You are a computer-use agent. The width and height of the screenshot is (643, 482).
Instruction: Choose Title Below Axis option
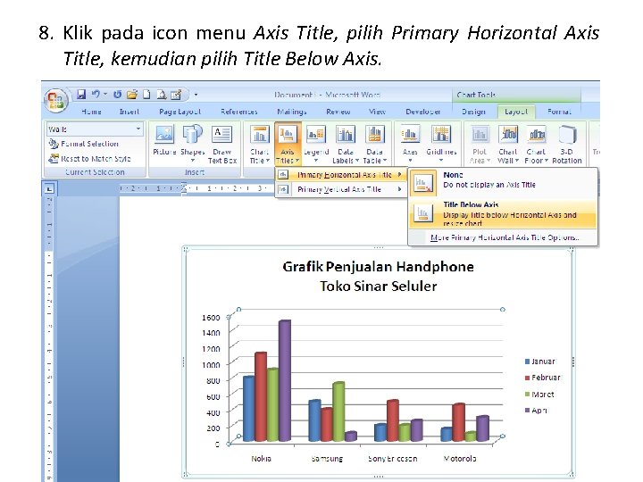point(503,214)
